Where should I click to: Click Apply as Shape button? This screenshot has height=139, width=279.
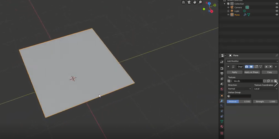(252, 72)
